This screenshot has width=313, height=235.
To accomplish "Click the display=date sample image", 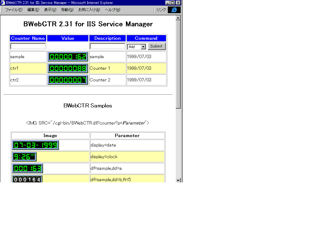I will point(35,145).
